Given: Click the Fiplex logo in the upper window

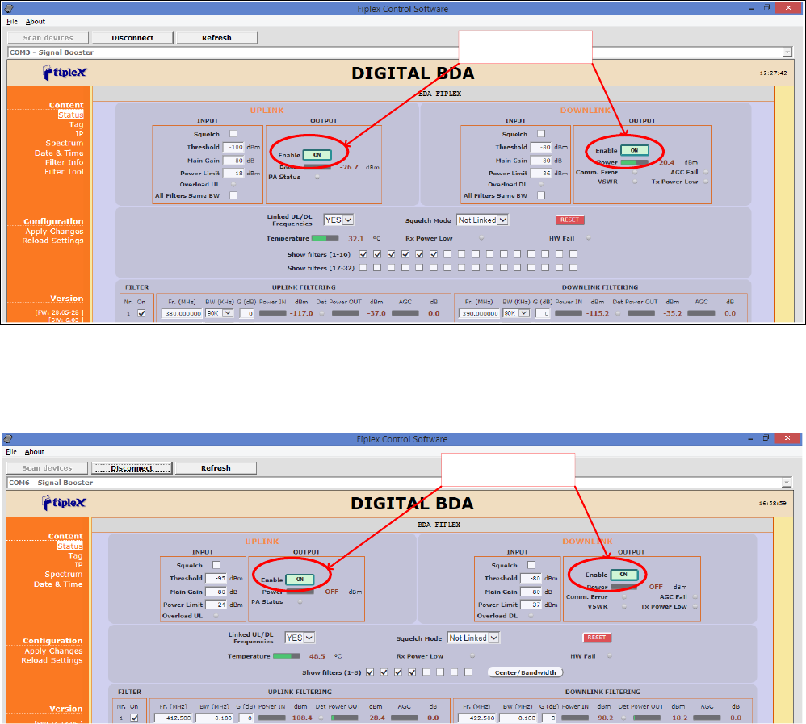Looking at the screenshot, I should pyautogui.click(x=65, y=73).
